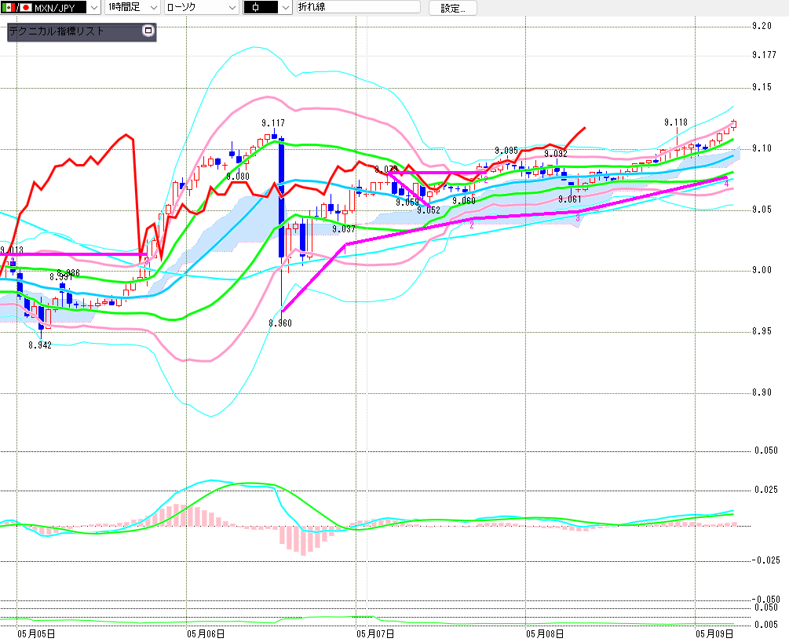The width and height of the screenshot is (789, 642).
Task: Open the ローソク chart type dropdown
Action: (232, 8)
